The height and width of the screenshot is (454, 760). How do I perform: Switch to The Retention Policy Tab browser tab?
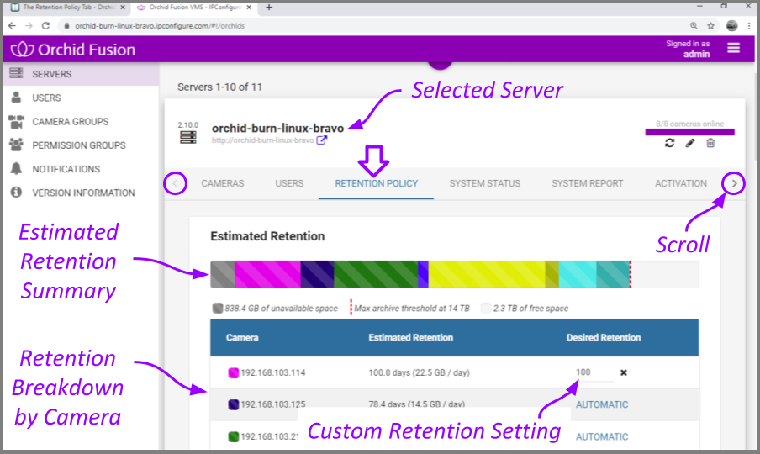[68, 8]
